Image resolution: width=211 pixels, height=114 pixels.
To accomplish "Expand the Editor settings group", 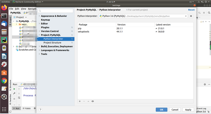I will [39, 24].
